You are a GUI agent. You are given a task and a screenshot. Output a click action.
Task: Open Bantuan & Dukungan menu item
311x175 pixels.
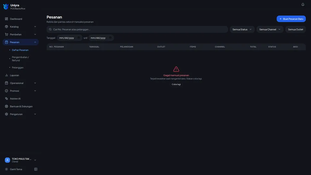[x=21, y=106]
